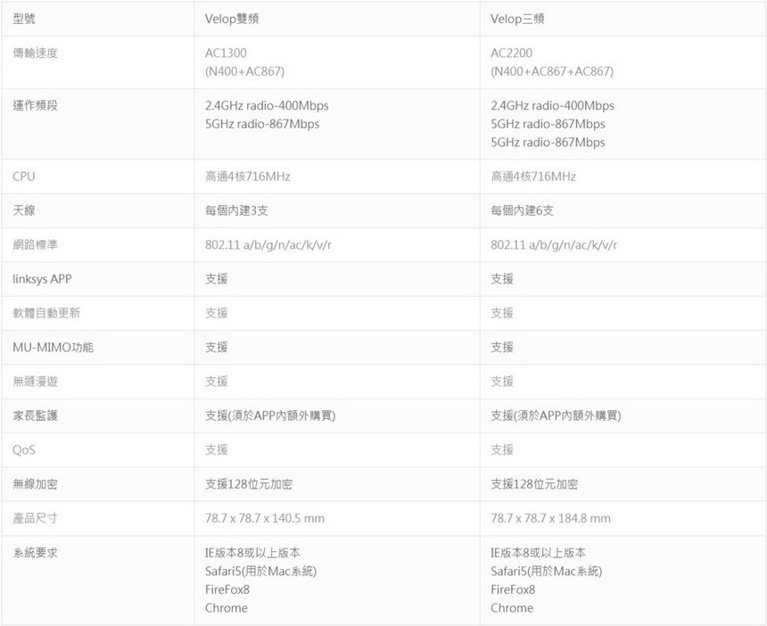Image resolution: width=767 pixels, height=626 pixels.
Task: Select 802.11 standard in Velop雙頻 column
Action: click(x=268, y=244)
